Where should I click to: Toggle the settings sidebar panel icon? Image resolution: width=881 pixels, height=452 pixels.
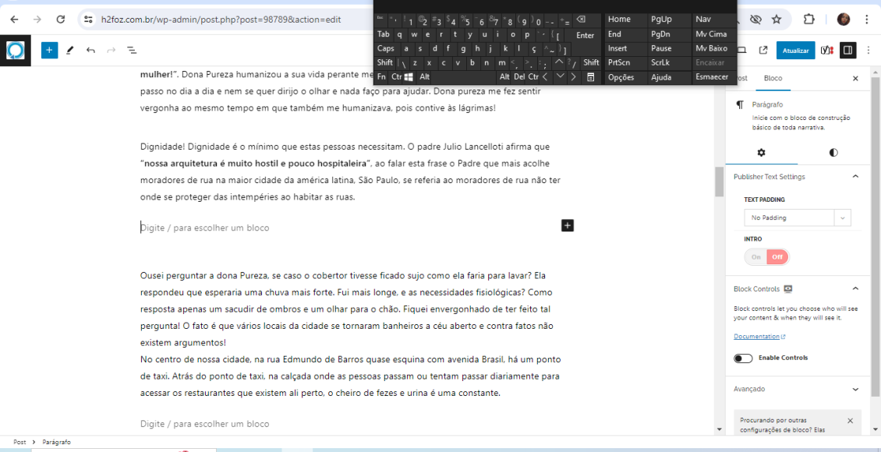click(847, 50)
